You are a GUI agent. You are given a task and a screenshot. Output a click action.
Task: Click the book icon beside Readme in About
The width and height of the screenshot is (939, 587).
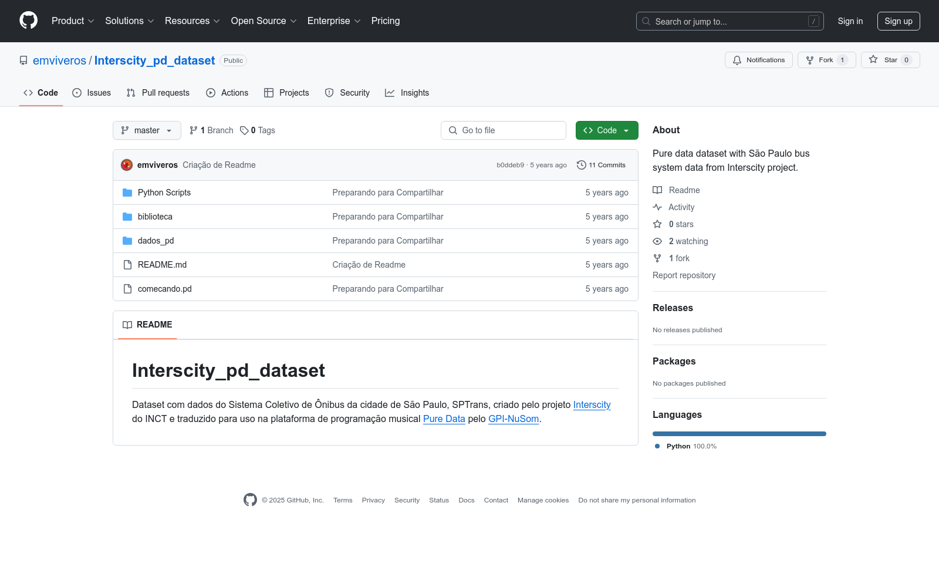[657, 190]
